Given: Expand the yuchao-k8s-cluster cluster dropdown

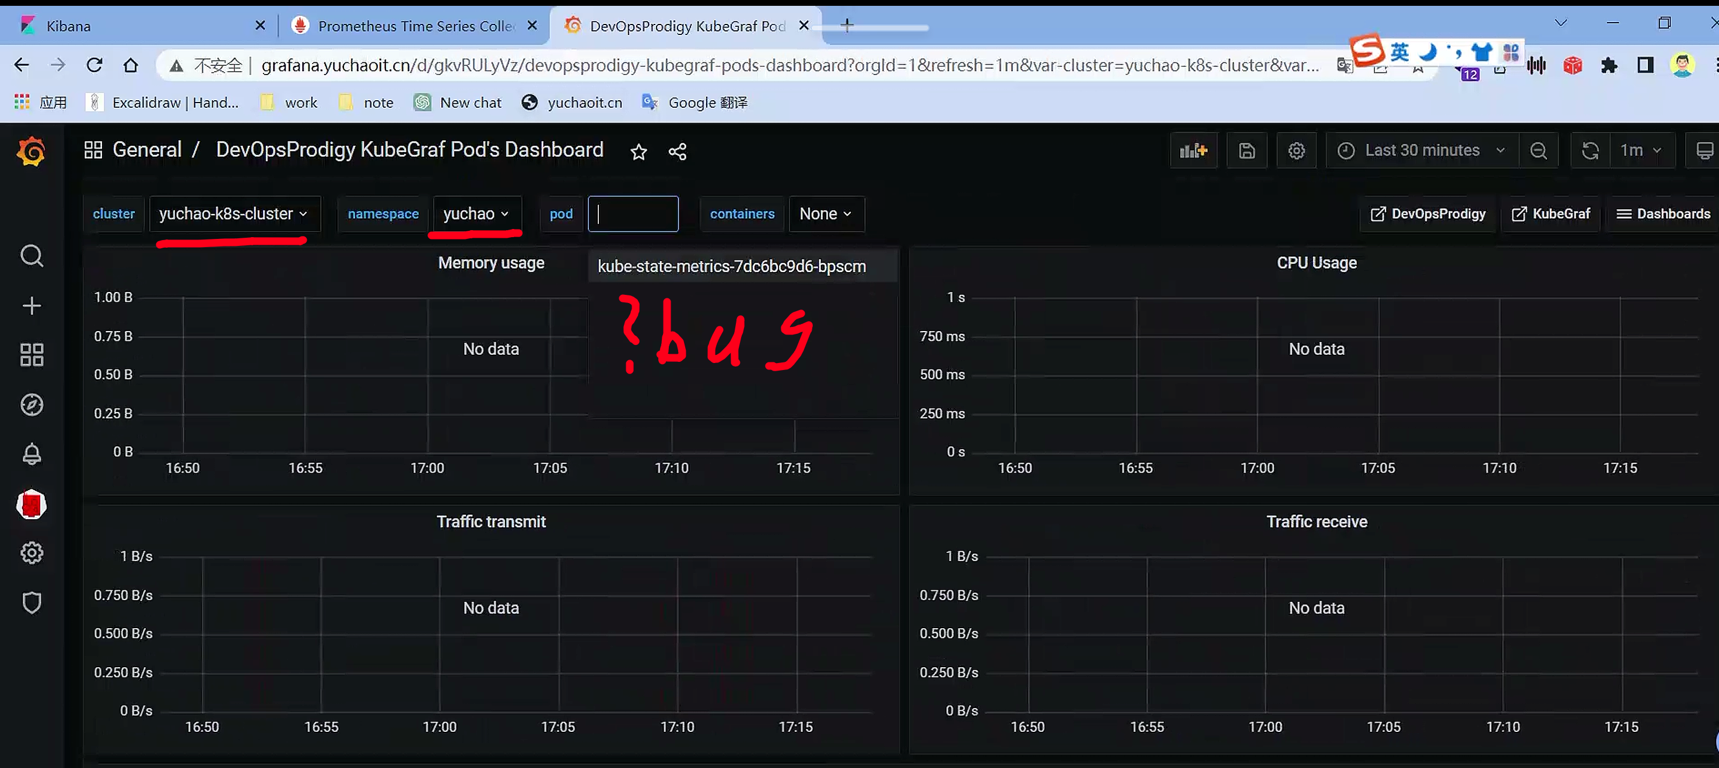Looking at the screenshot, I should click(x=234, y=214).
